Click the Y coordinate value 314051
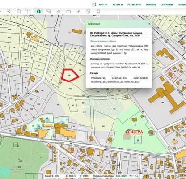The image size is (186, 179). (86, 176)
